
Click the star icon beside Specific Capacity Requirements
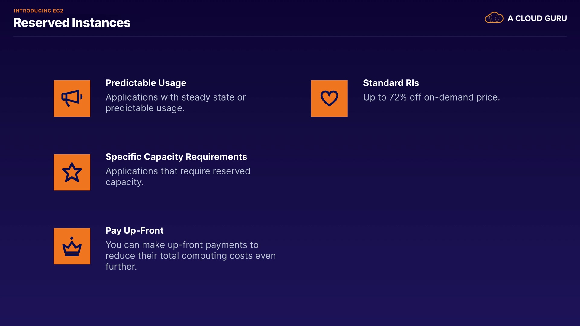[72, 172]
